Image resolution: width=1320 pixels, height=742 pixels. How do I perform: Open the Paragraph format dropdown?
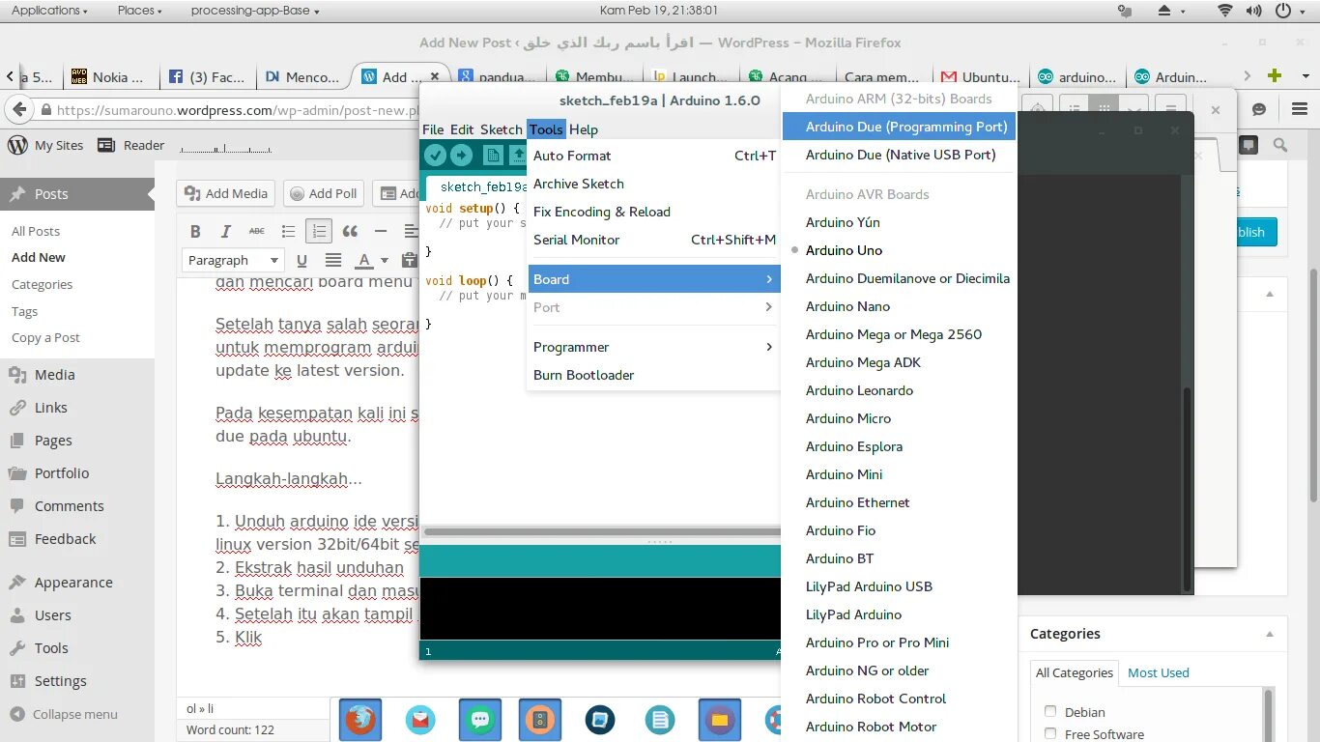tap(232, 260)
